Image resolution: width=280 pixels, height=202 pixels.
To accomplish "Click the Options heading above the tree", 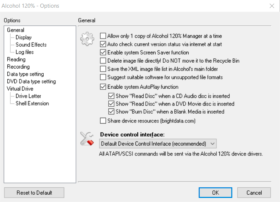I will (12, 20).
